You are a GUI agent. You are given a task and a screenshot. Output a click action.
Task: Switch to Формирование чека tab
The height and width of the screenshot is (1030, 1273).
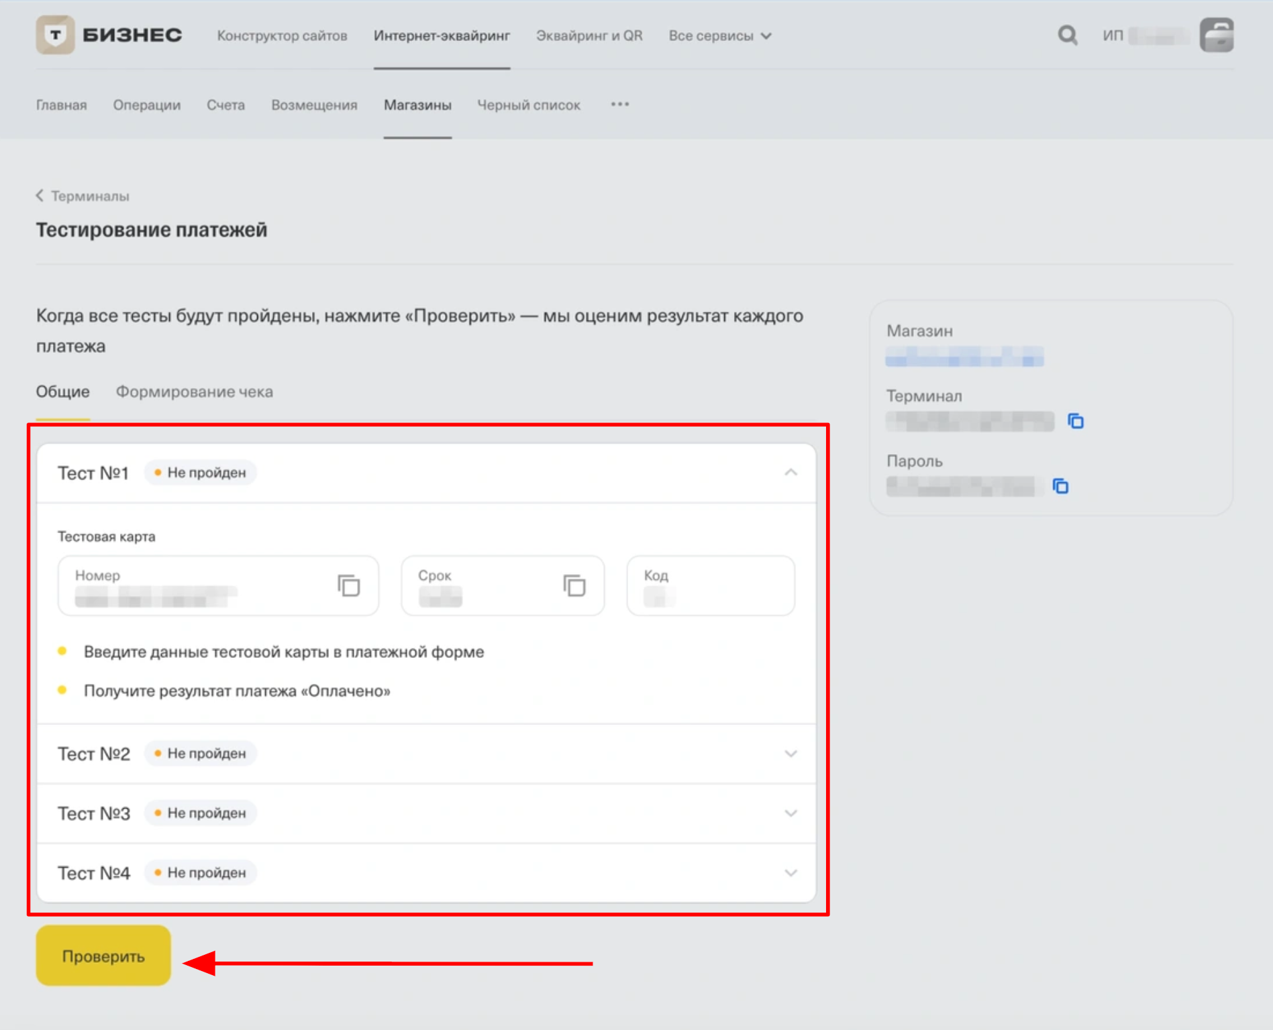tap(194, 392)
